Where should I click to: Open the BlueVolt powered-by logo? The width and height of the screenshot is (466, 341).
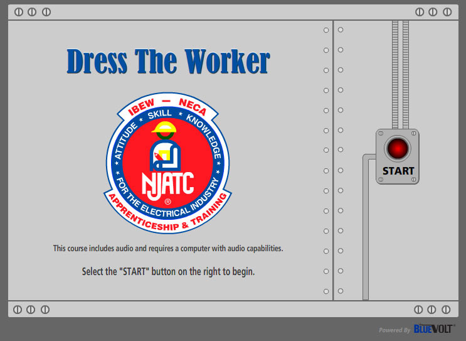[x=433, y=329]
